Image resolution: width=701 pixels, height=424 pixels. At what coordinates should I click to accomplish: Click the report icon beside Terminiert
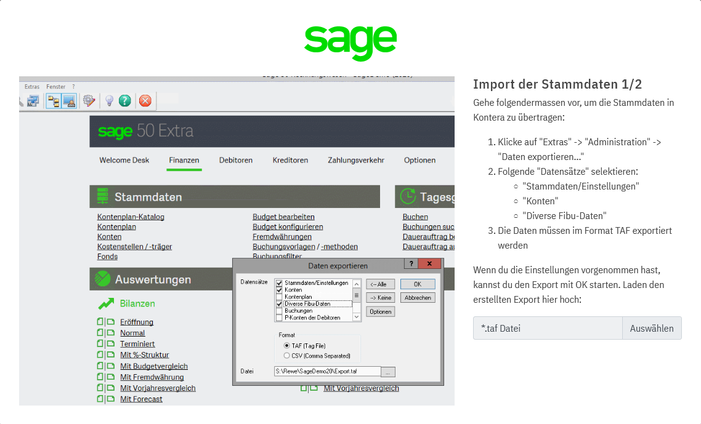[x=106, y=343]
